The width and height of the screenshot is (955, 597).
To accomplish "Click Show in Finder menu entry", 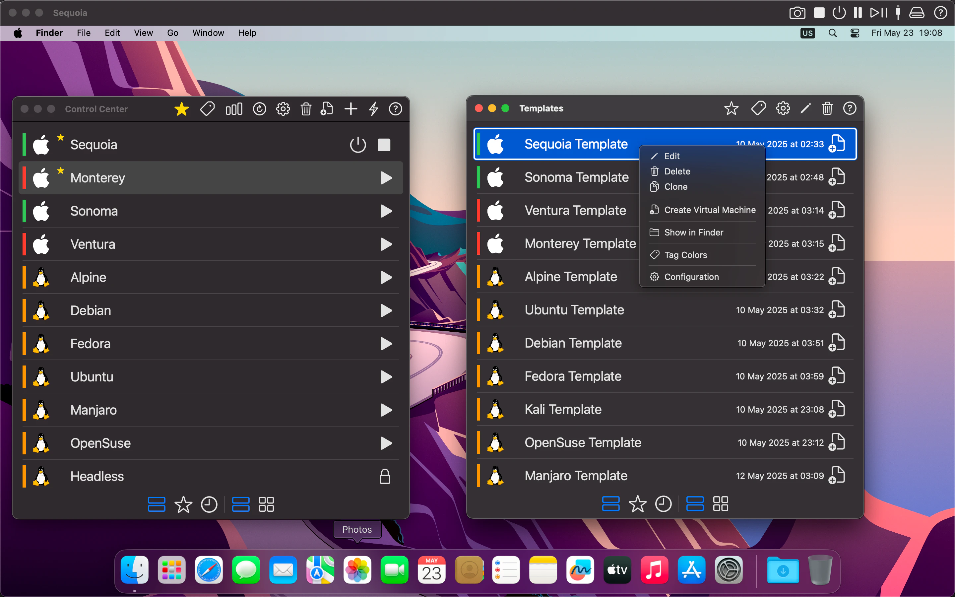I will (x=693, y=232).
